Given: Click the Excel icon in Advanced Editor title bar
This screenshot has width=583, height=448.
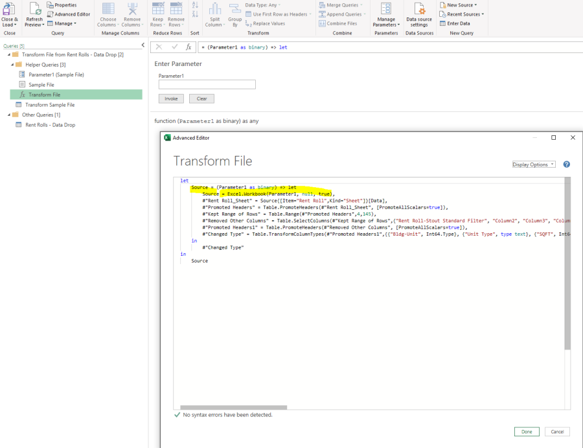Looking at the screenshot, I should click(x=167, y=137).
